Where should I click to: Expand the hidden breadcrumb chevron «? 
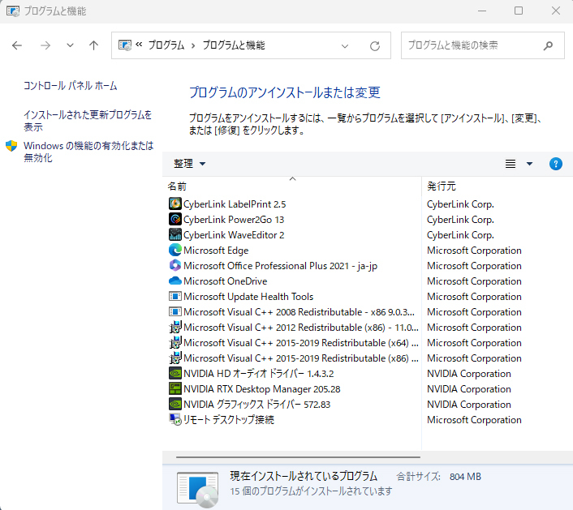[x=139, y=45]
